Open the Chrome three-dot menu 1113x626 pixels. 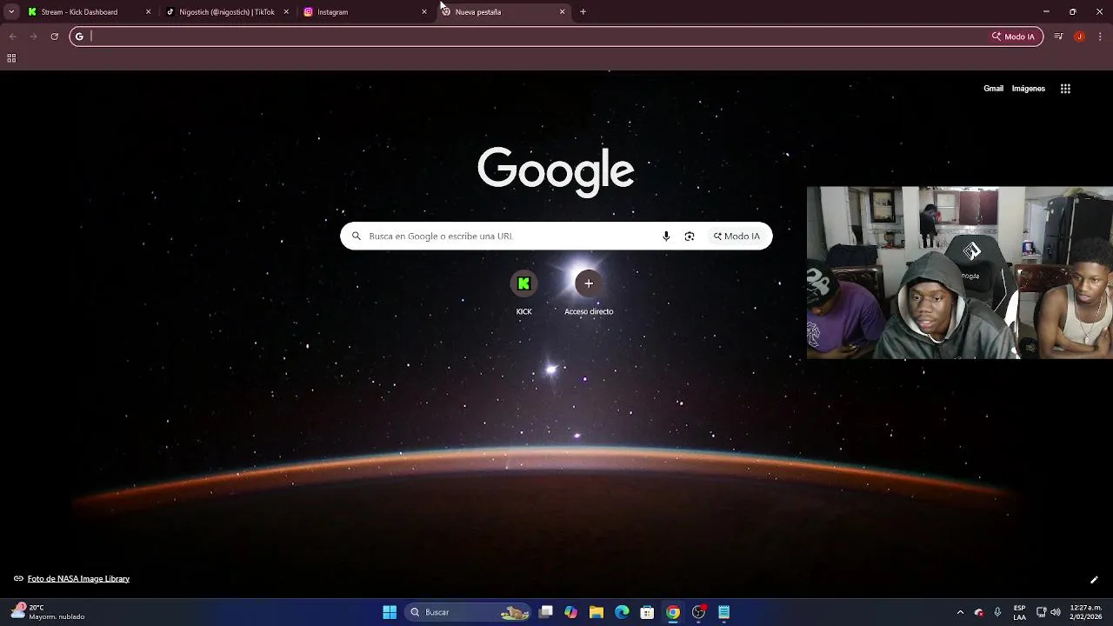1101,37
